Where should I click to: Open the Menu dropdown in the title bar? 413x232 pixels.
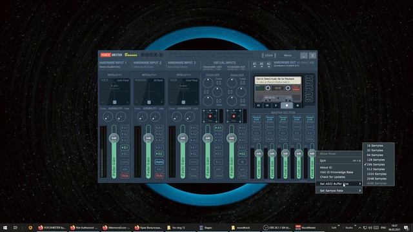point(288,55)
